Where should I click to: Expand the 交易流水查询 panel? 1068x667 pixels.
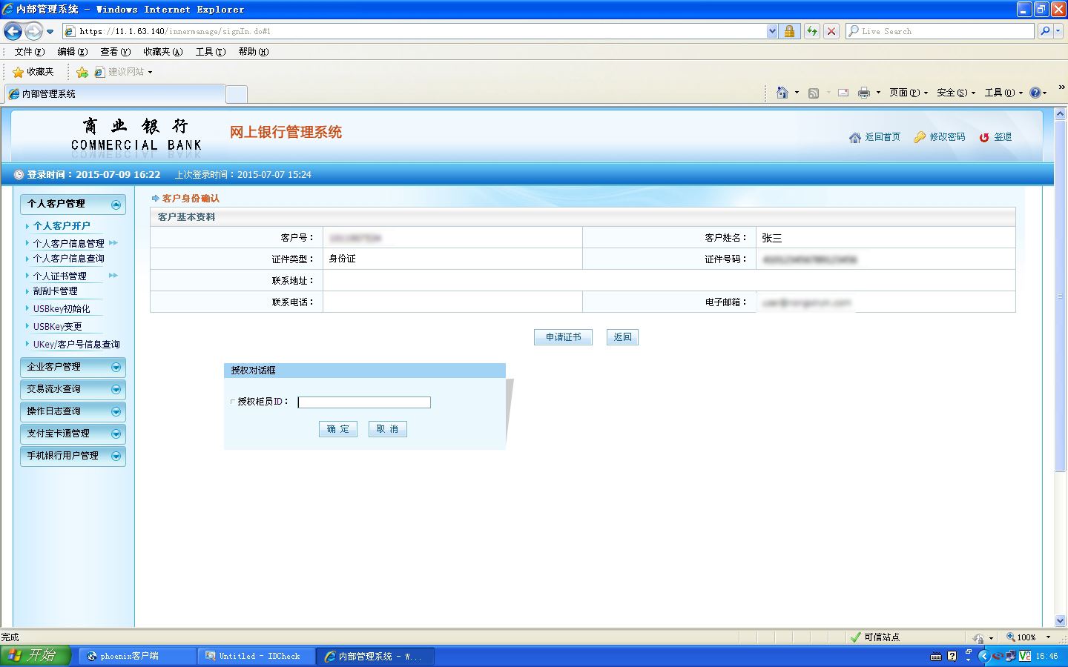(x=116, y=390)
